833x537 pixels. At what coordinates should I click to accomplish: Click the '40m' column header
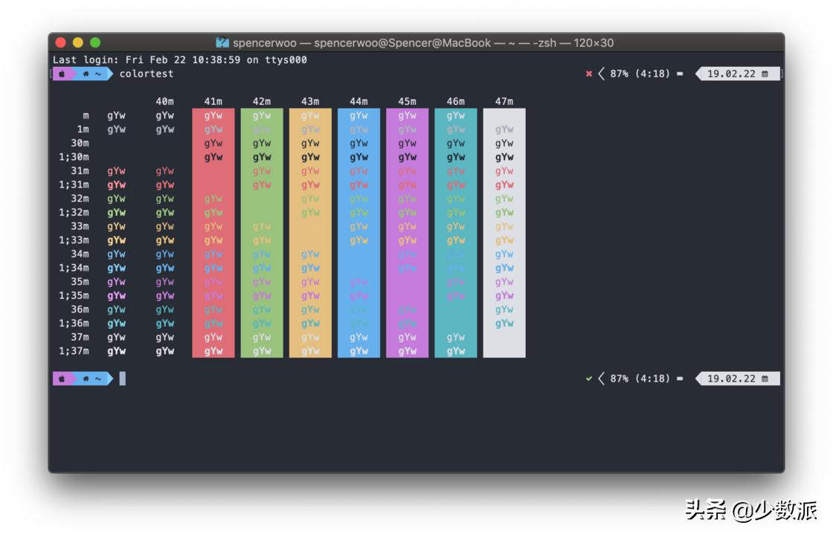point(164,101)
